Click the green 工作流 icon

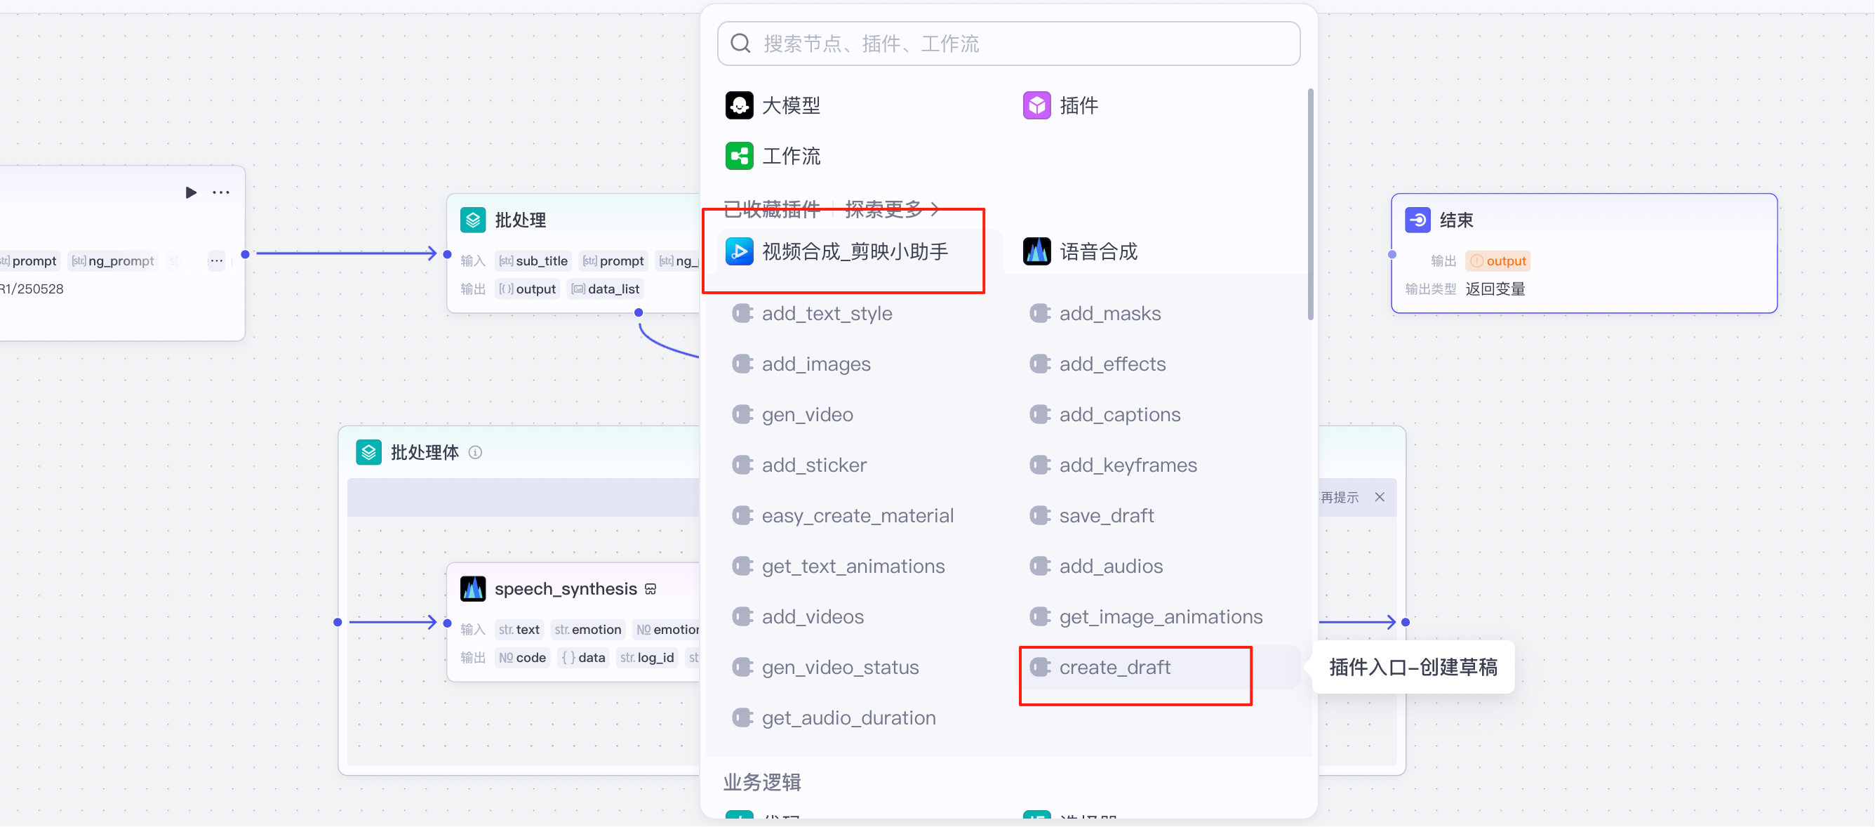(739, 156)
